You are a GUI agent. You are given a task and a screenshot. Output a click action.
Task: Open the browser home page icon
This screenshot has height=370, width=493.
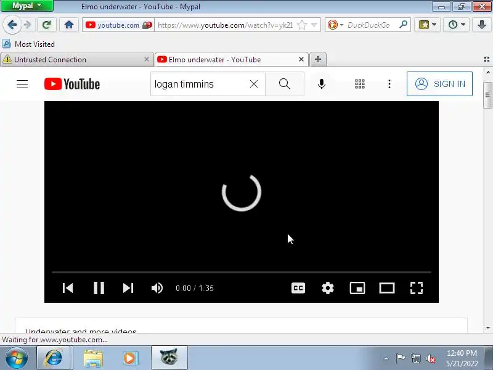coord(69,25)
